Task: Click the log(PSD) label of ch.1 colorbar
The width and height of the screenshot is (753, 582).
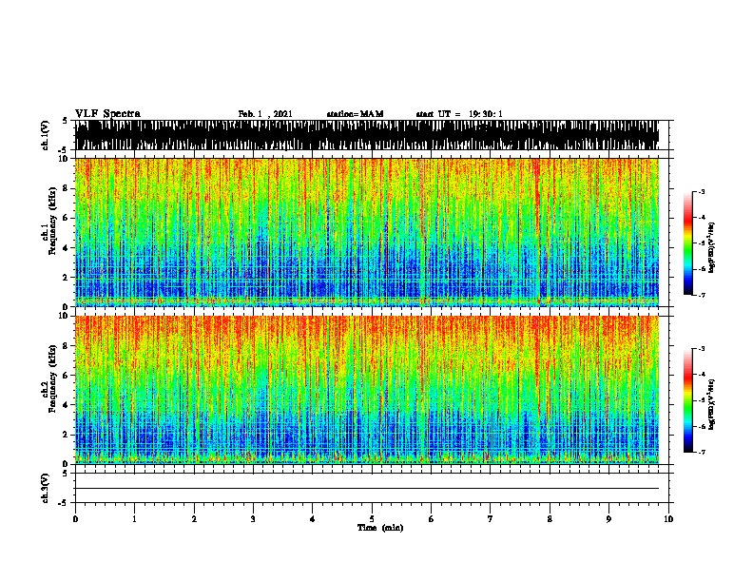Action: (711, 247)
